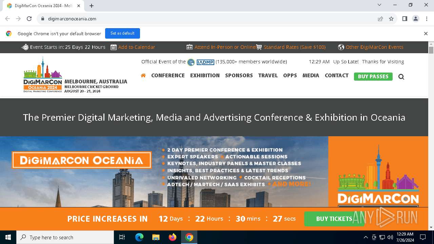Open the notifications center icon

pos(423,237)
